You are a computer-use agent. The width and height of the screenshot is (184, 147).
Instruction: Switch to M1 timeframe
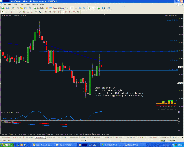[x=46, y=12]
